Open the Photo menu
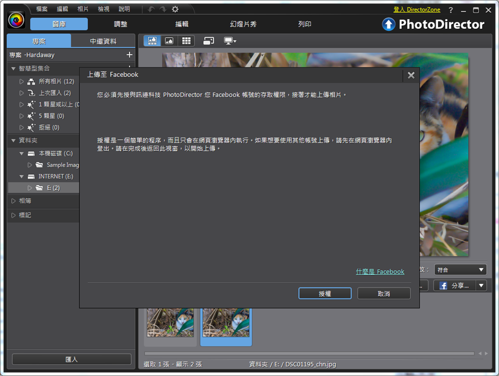Image resolution: width=499 pixels, height=376 pixels. [83, 9]
